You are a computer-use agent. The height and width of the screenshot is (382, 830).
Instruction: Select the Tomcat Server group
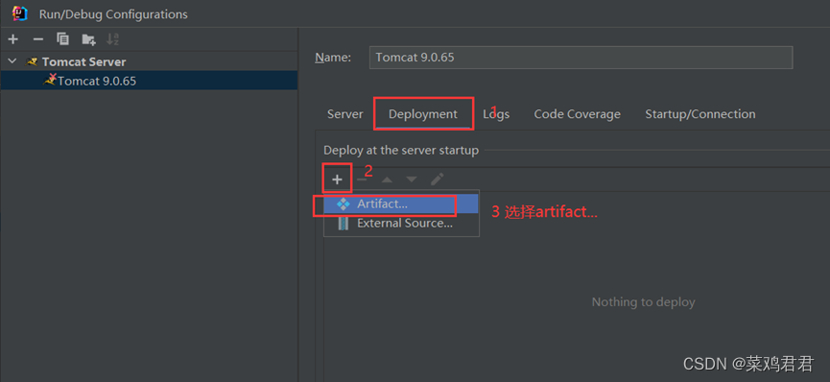pos(83,62)
